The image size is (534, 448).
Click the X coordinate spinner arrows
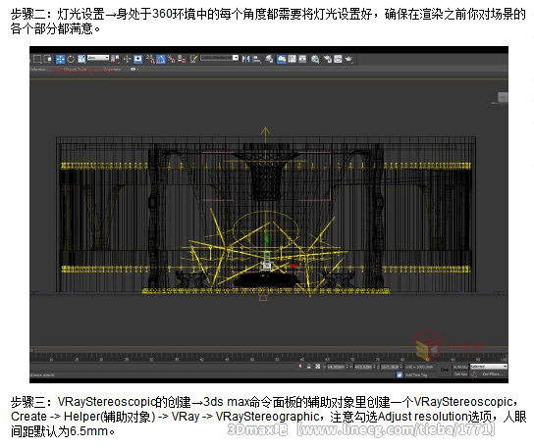[x=347, y=367]
